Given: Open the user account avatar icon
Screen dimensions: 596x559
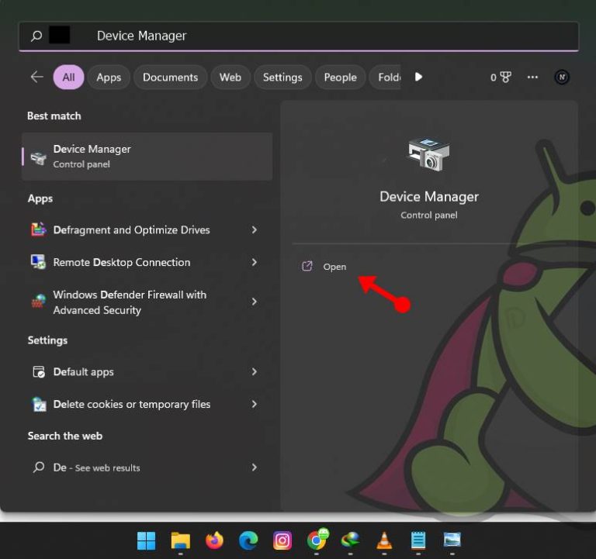Looking at the screenshot, I should pyautogui.click(x=562, y=77).
